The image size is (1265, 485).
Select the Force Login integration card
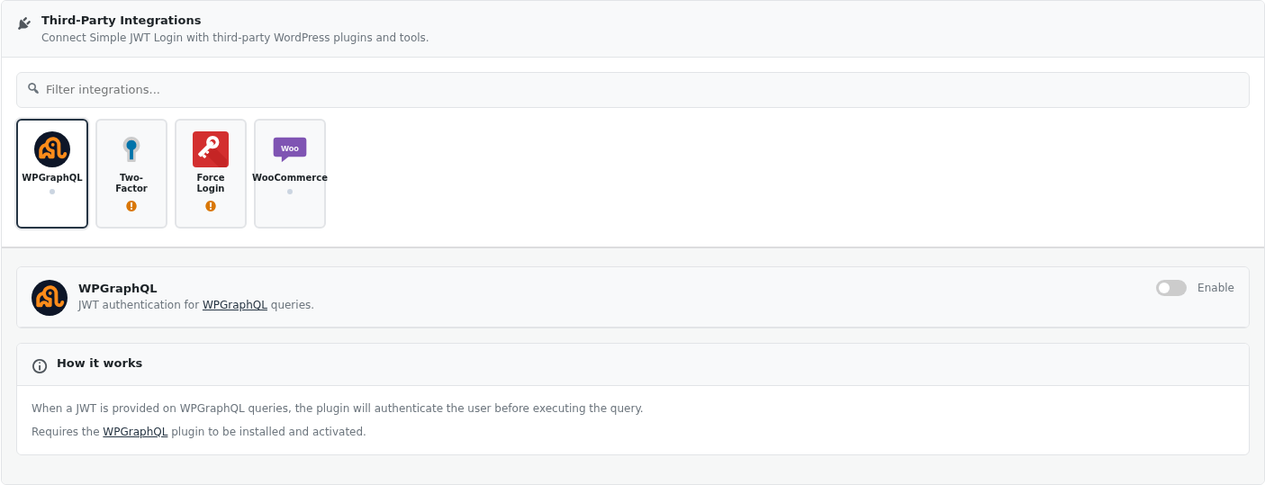coord(211,174)
